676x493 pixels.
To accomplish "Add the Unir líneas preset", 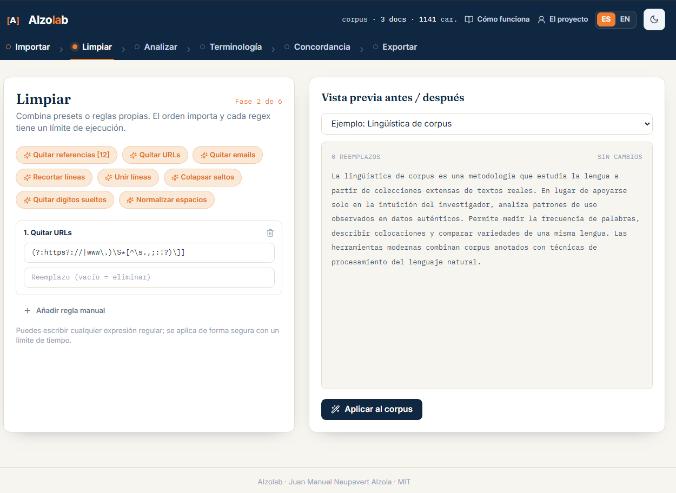I will coord(128,177).
